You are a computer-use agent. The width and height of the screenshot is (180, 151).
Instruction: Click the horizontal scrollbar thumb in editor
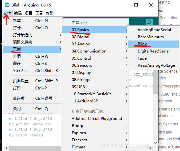[x=35, y=148]
